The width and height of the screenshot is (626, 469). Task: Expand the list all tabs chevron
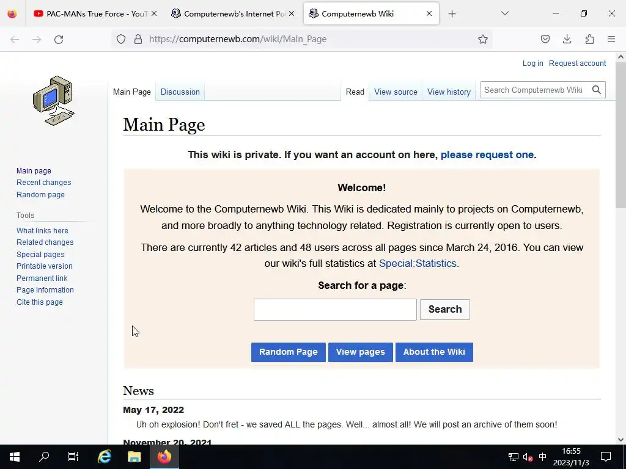coord(504,13)
